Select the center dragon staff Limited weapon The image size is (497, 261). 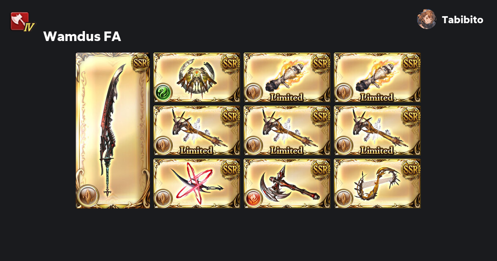(x=287, y=130)
